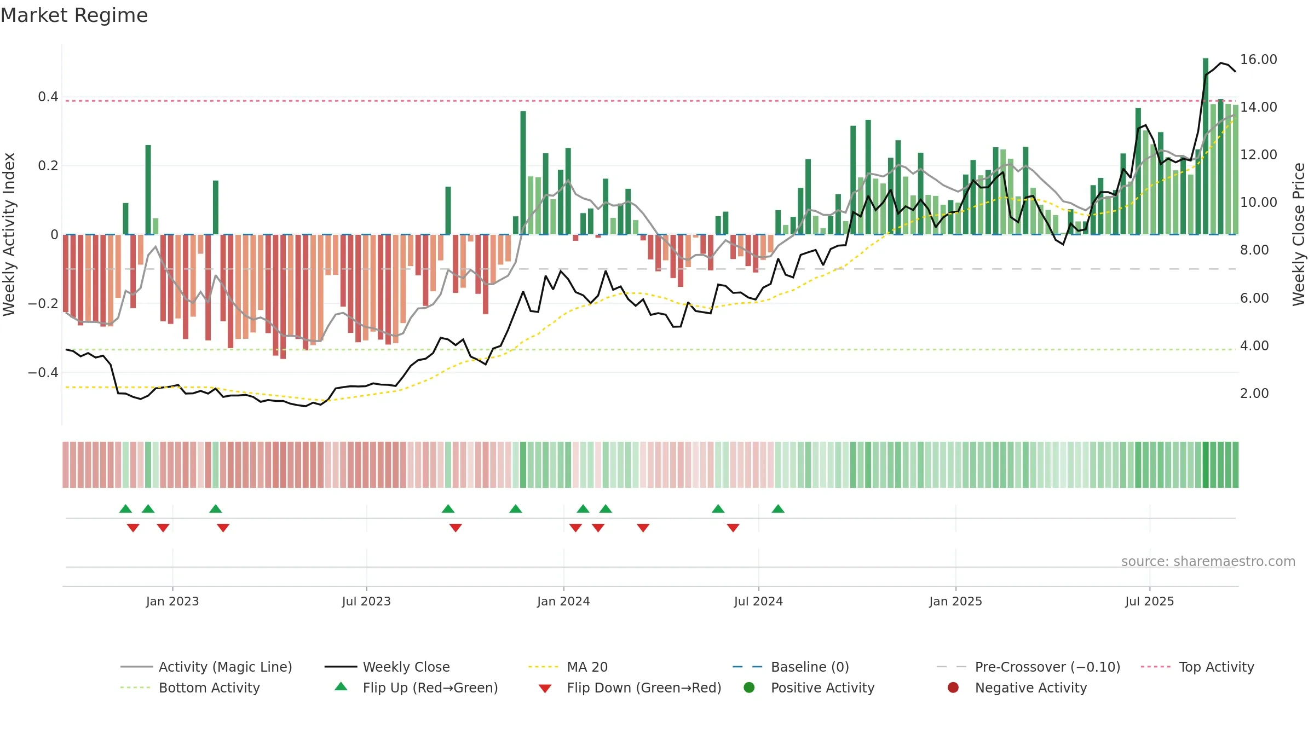
Task: Click the 12.00 price tick label
Action: [x=1259, y=155]
